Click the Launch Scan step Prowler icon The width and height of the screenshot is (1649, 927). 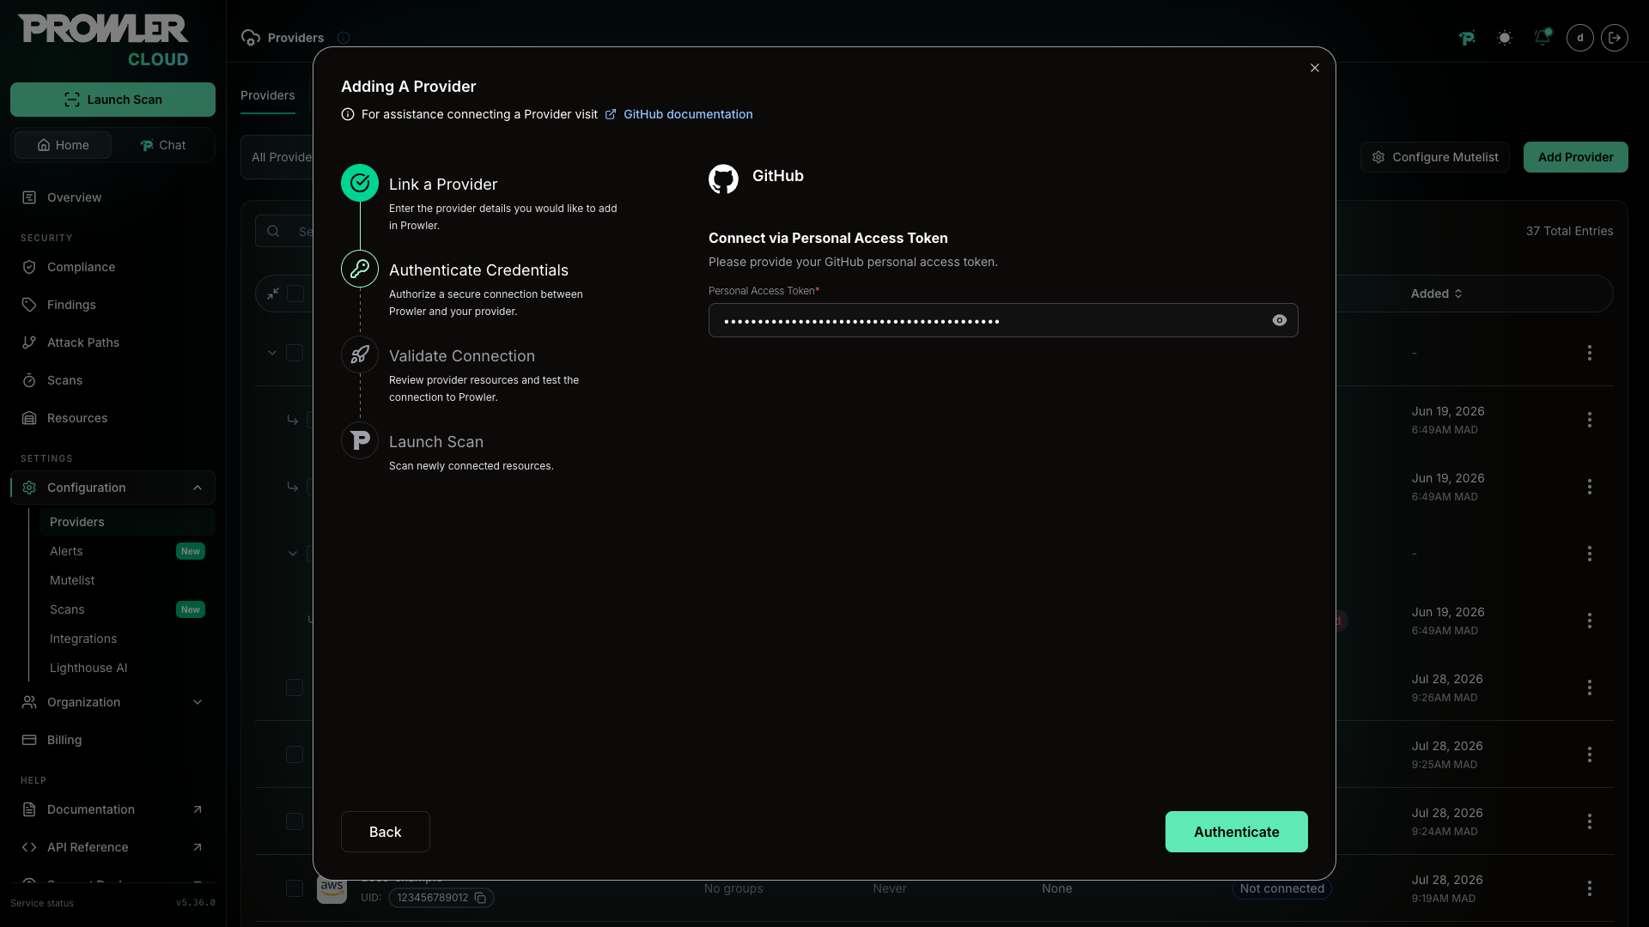pyautogui.click(x=360, y=440)
